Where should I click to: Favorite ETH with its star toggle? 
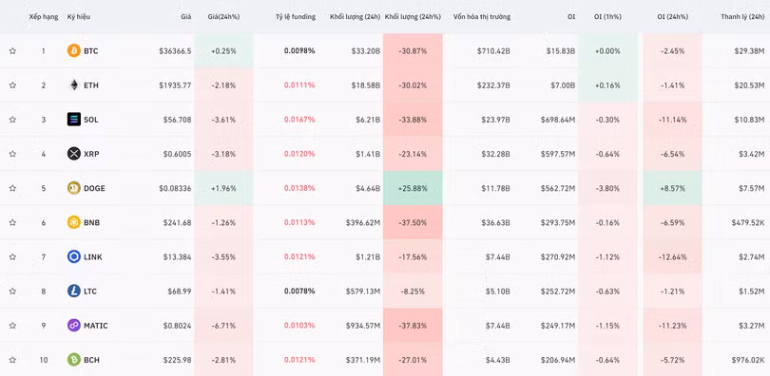point(12,85)
